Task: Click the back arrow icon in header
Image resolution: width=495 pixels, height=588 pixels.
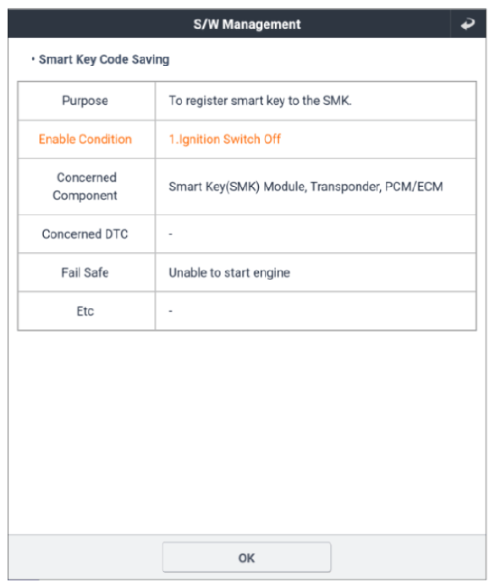Action: (x=468, y=24)
